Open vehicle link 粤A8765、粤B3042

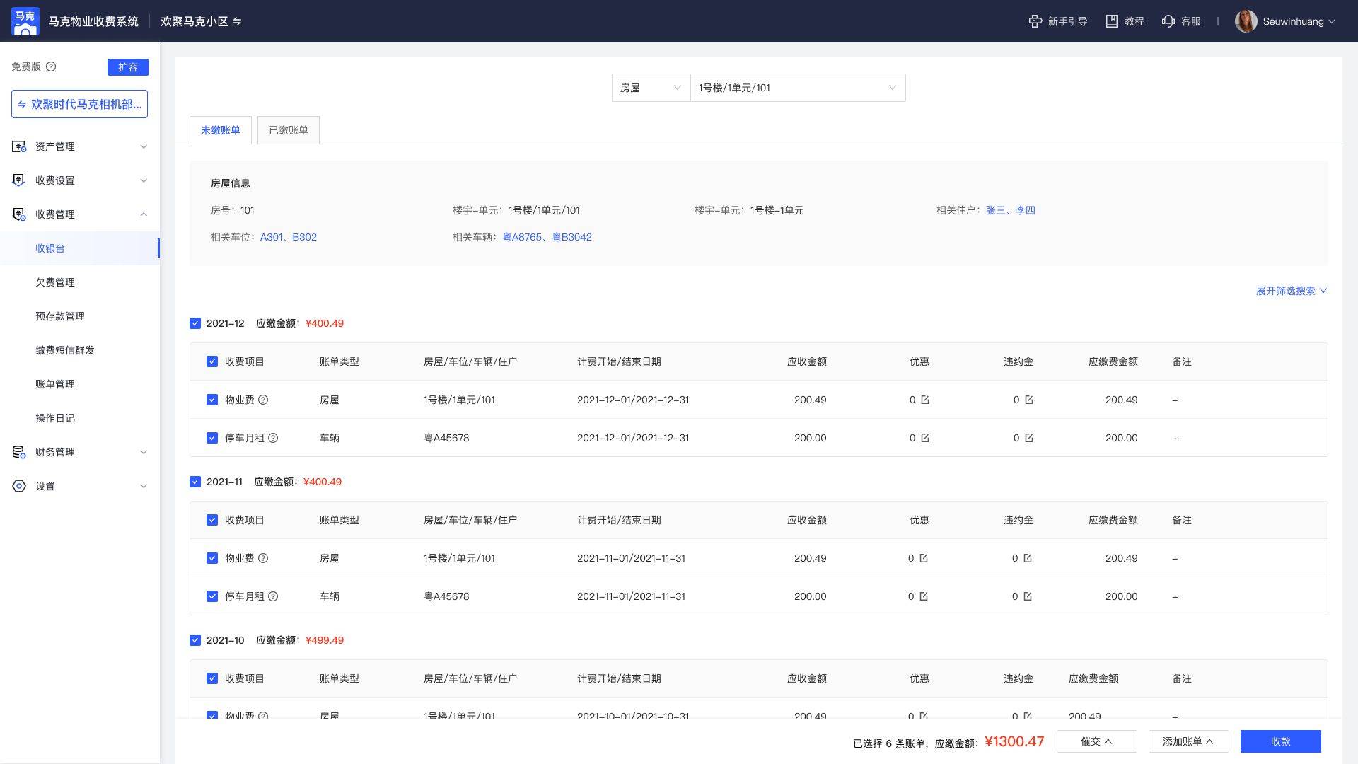[x=547, y=237]
